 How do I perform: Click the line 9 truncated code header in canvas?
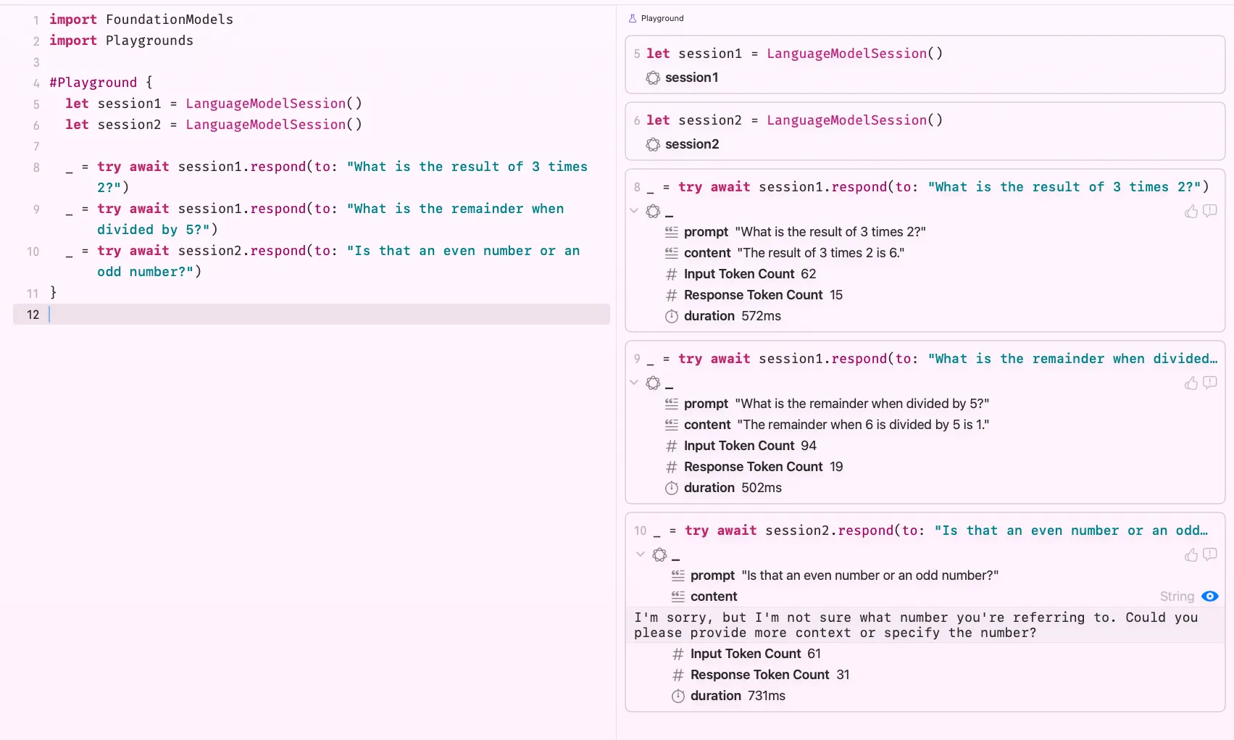[x=932, y=359]
